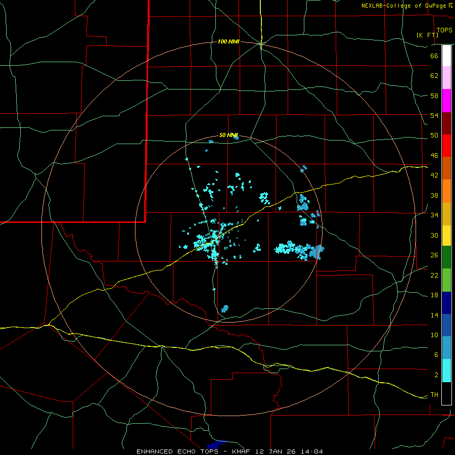Click the white swatch in the tops legend
The image size is (455, 455).
click(x=446, y=56)
